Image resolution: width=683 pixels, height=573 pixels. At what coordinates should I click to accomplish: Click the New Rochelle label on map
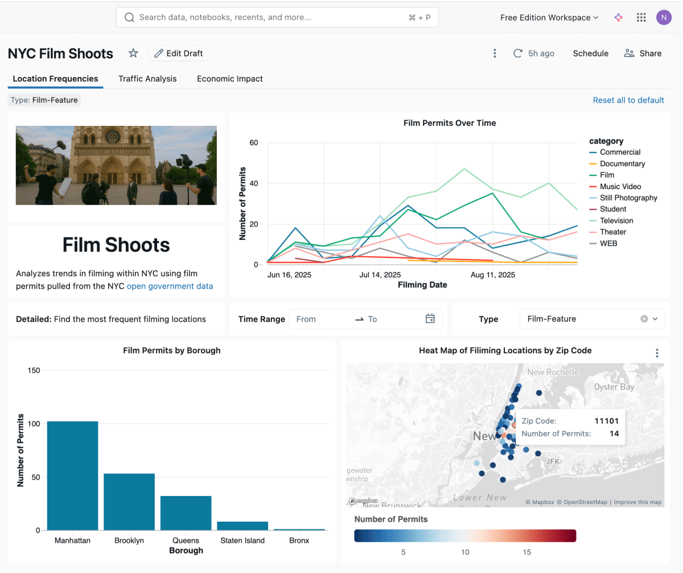[553, 372]
